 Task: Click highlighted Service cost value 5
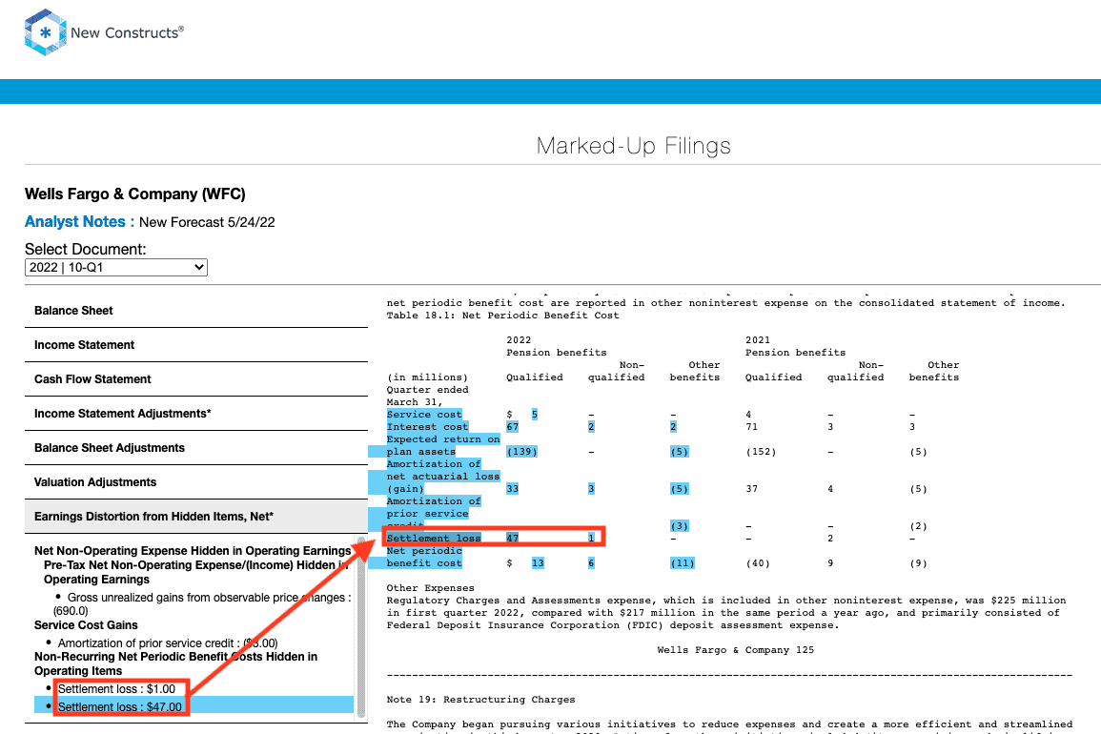click(535, 415)
